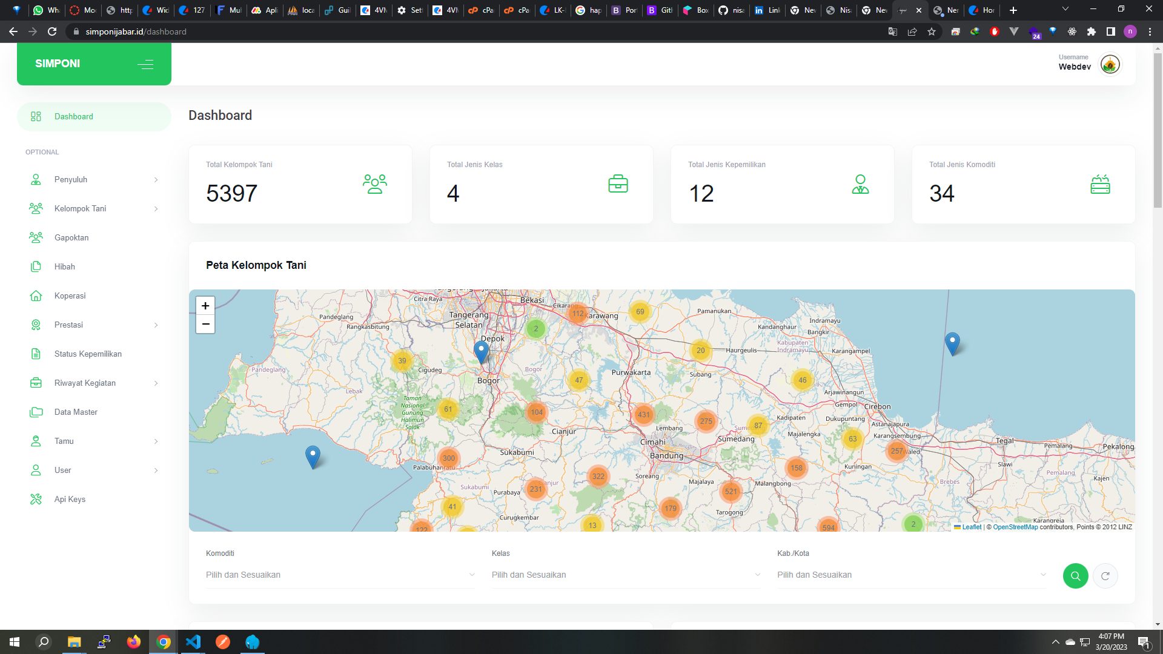
Task: Open cluster 275 near Sumedang
Action: pos(706,421)
